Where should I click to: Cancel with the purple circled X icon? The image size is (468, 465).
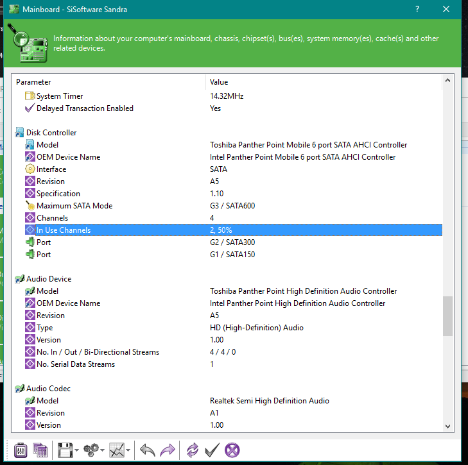click(232, 450)
